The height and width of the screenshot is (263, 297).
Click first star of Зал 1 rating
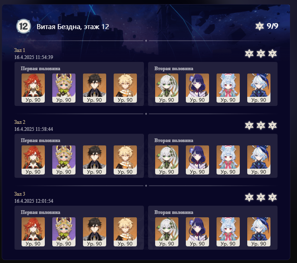[249, 54]
